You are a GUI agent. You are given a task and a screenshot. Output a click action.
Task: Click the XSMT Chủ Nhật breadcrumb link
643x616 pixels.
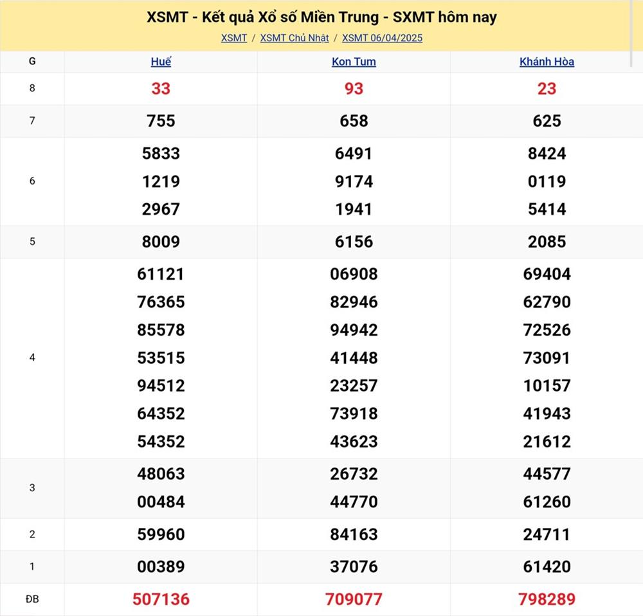294,38
